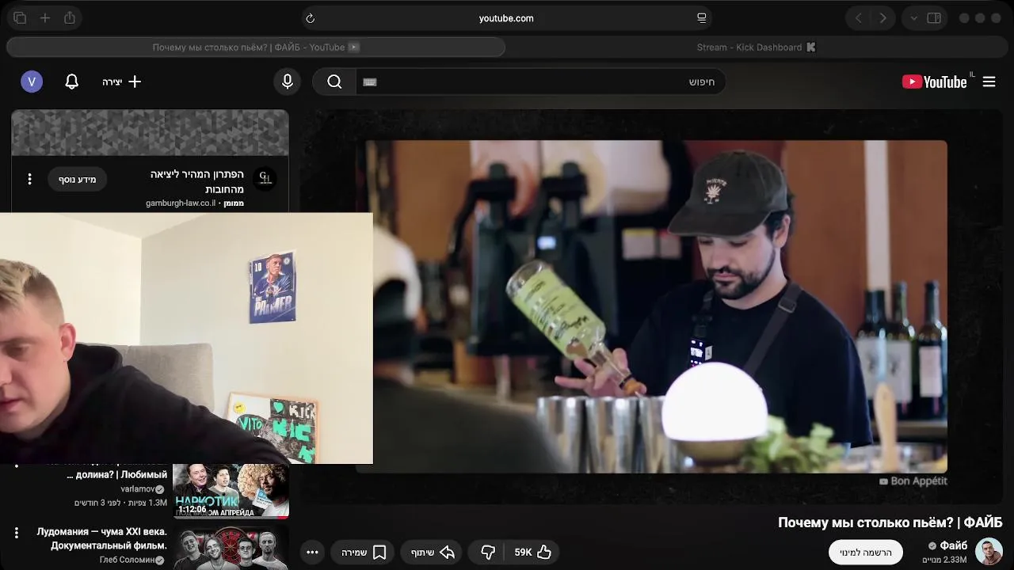Open the НАРКОТИК video thumbnail
Screen dimensions: 1014x570
(x=231, y=491)
